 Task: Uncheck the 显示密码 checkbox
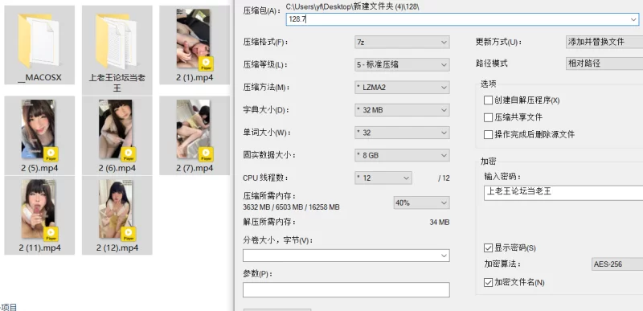(x=488, y=248)
